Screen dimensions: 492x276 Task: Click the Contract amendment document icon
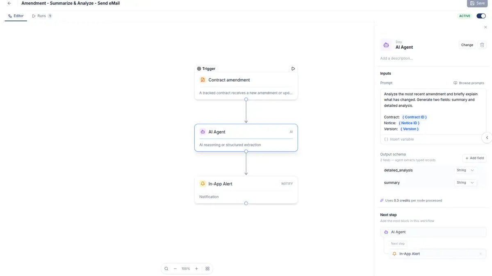203,80
